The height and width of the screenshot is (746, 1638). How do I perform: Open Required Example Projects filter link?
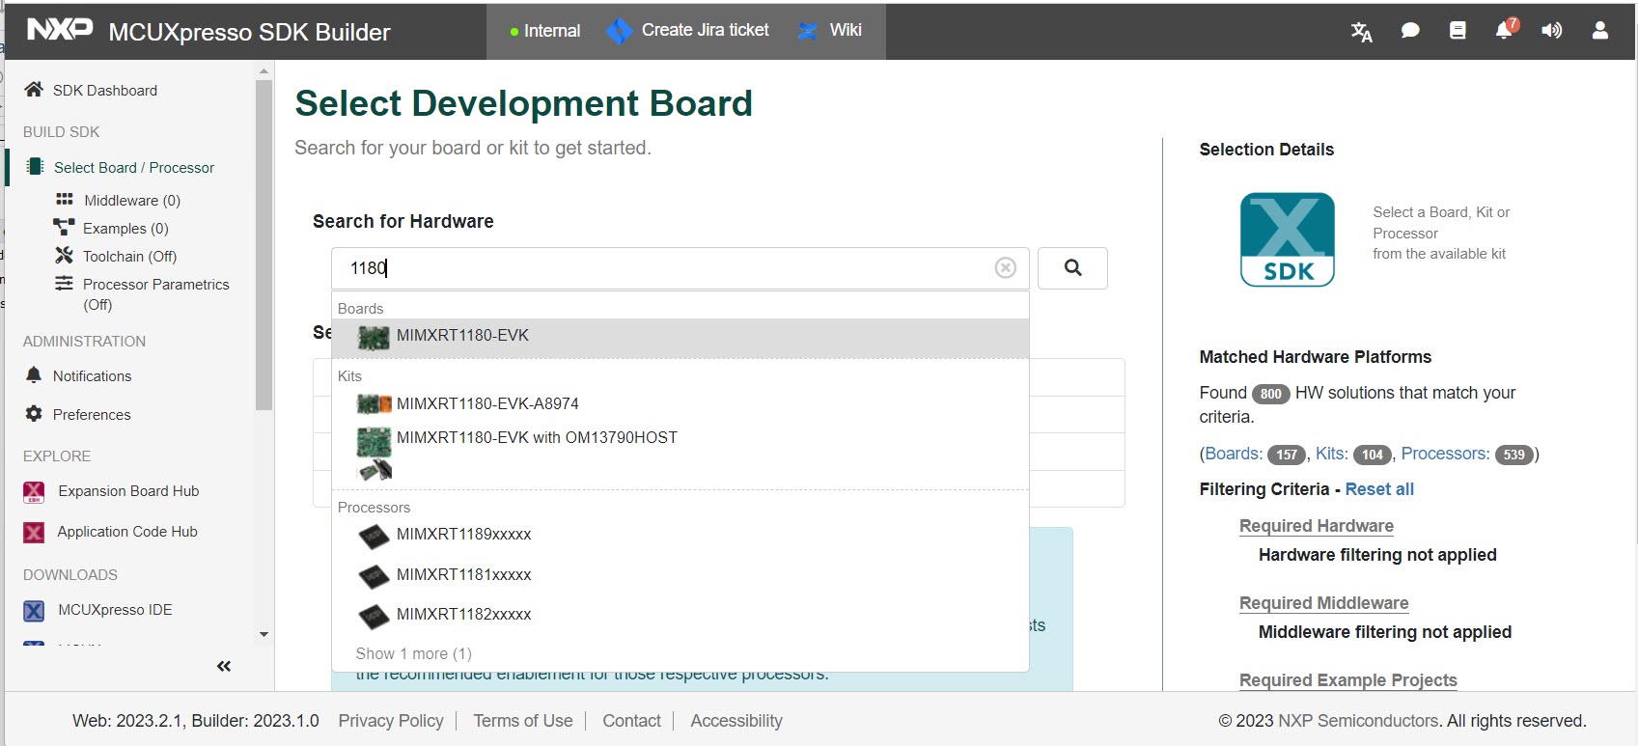point(1347,680)
